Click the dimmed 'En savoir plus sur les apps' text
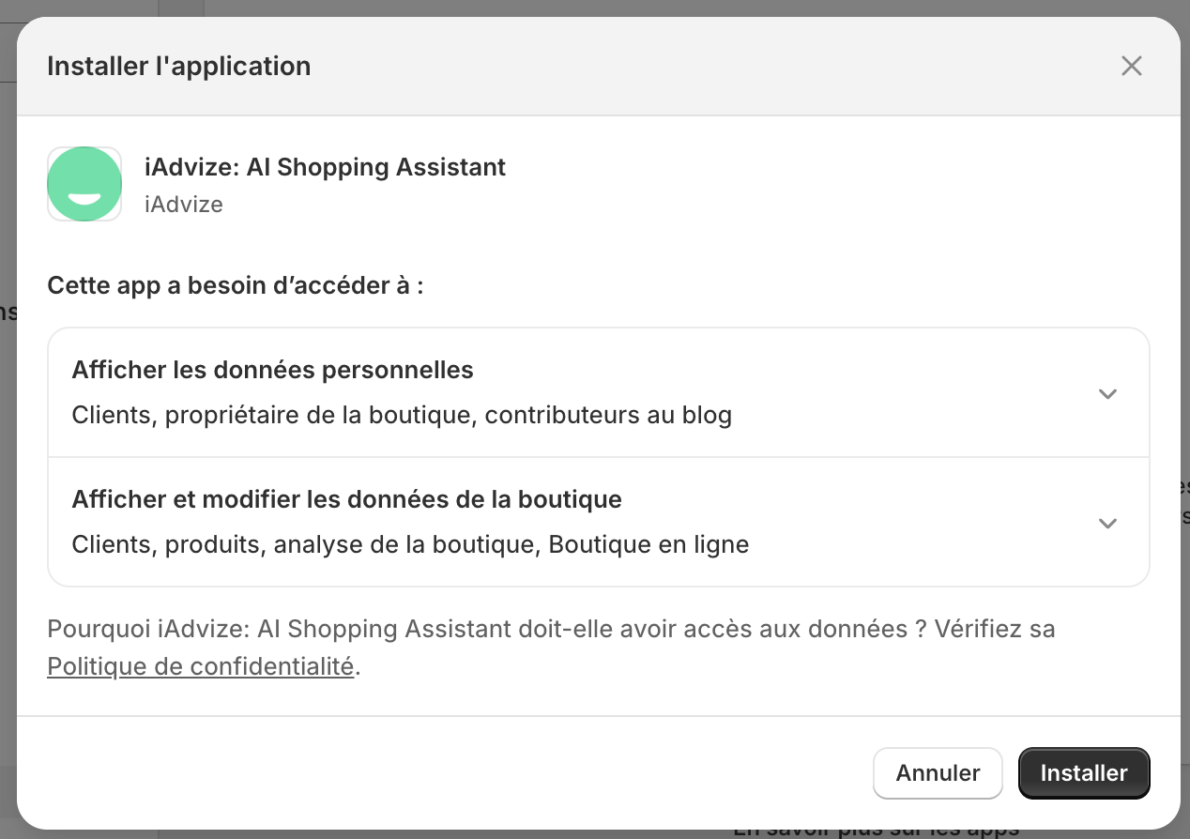Viewport: 1190px width, 839px height. tap(875, 831)
